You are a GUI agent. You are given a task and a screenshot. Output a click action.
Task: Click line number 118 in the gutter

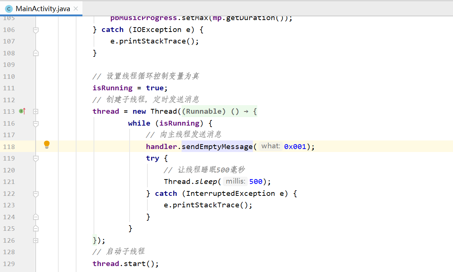pos(9,147)
